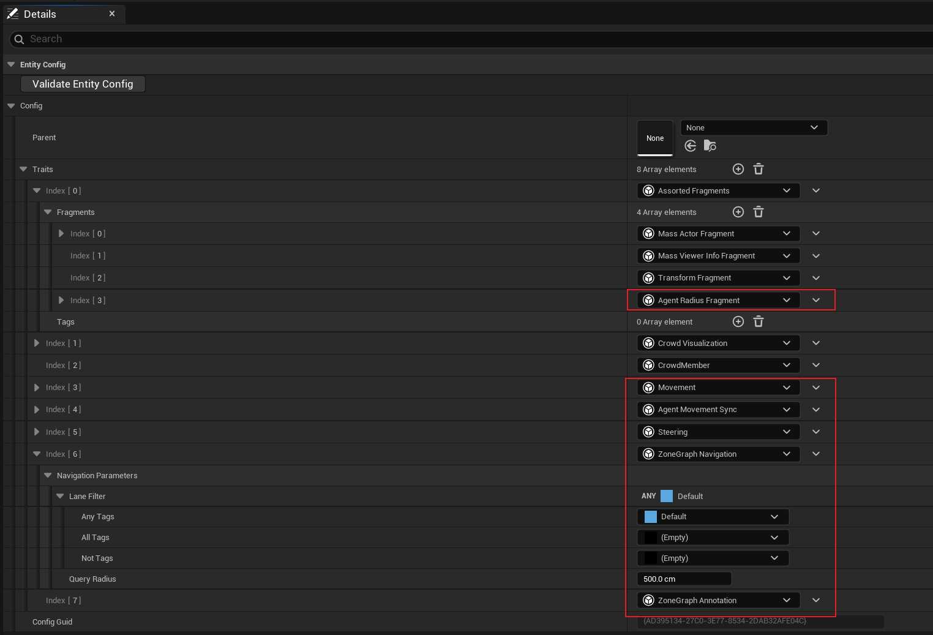Click the Query Radius 500.0 cm field
The image size is (933, 635).
pyautogui.click(x=684, y=579)
